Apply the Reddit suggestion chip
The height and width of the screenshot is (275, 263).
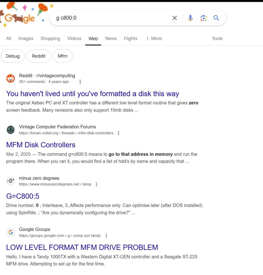click(x=39, y=56)
